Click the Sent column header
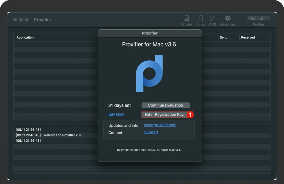The image size is (284, 184). (223, 37)
